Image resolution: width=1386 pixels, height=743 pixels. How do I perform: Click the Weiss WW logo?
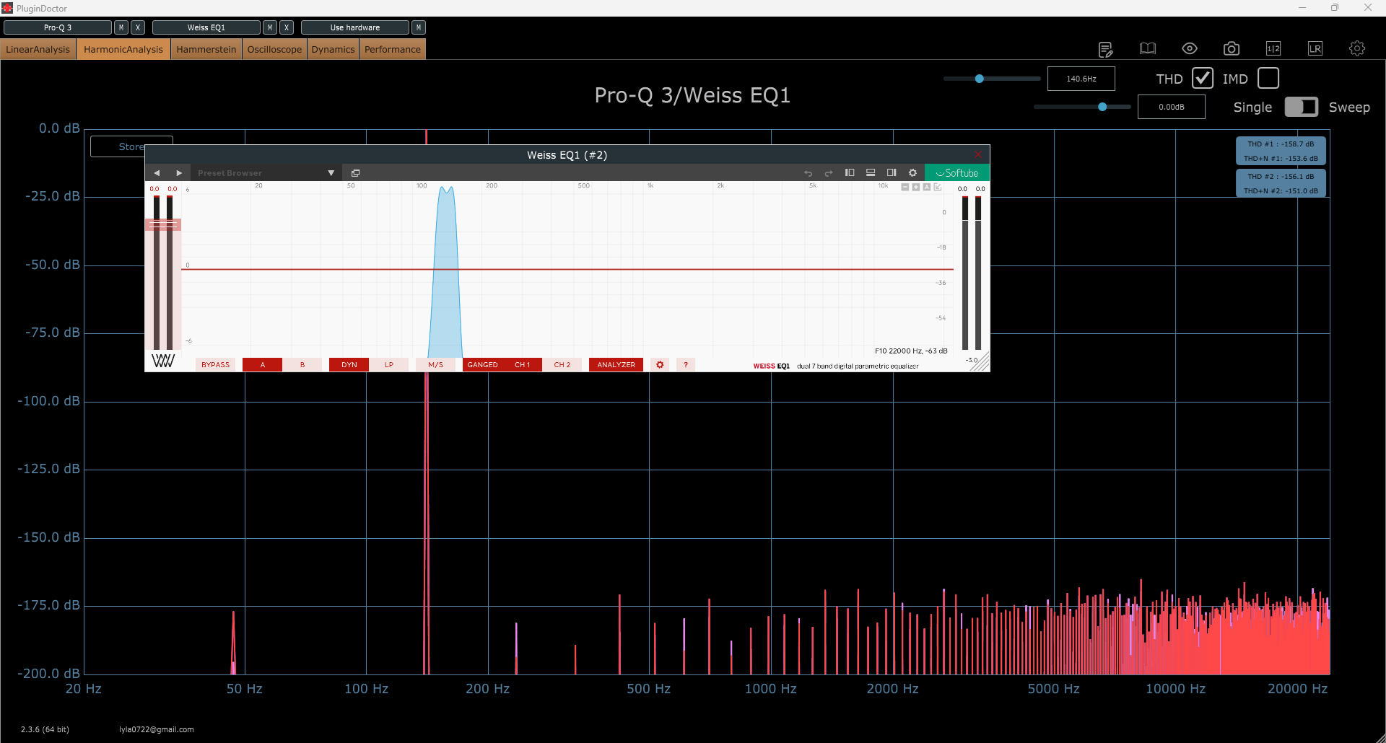[163, 361]
